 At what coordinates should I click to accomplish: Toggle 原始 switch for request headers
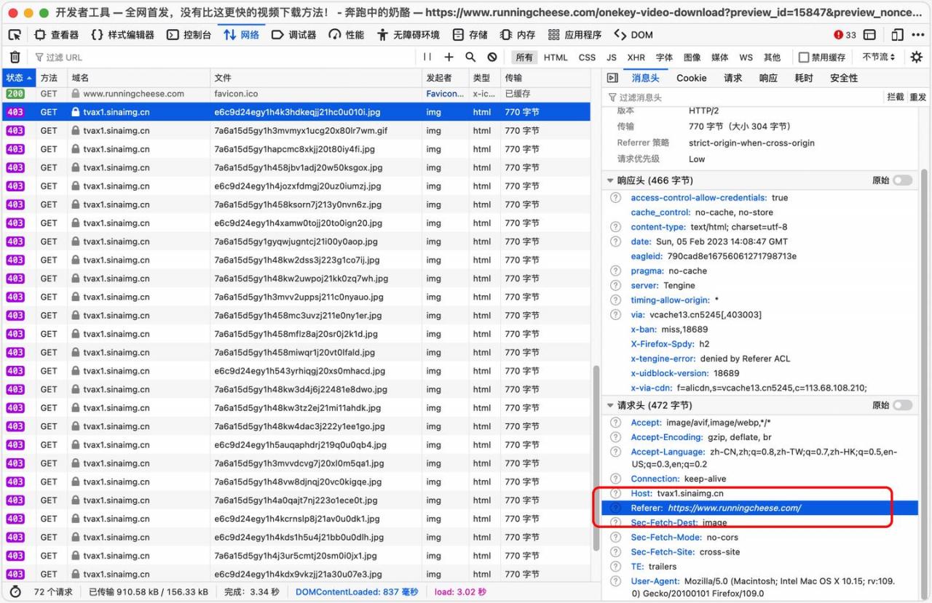point(902,405)
